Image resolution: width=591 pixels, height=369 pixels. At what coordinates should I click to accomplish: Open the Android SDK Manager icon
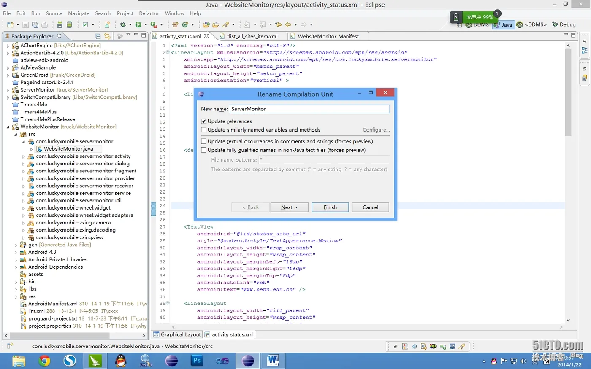point(60,25)
